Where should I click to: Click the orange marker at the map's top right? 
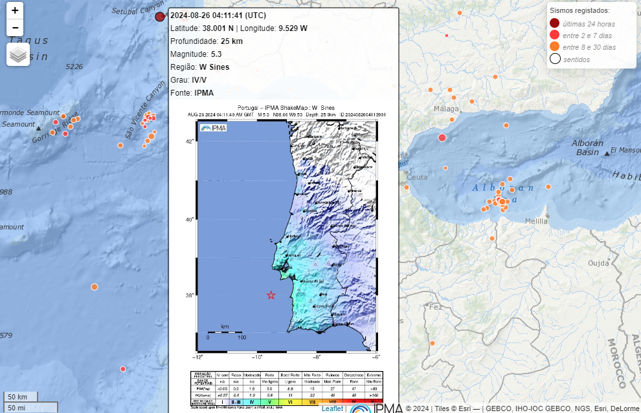click(460, 13)
